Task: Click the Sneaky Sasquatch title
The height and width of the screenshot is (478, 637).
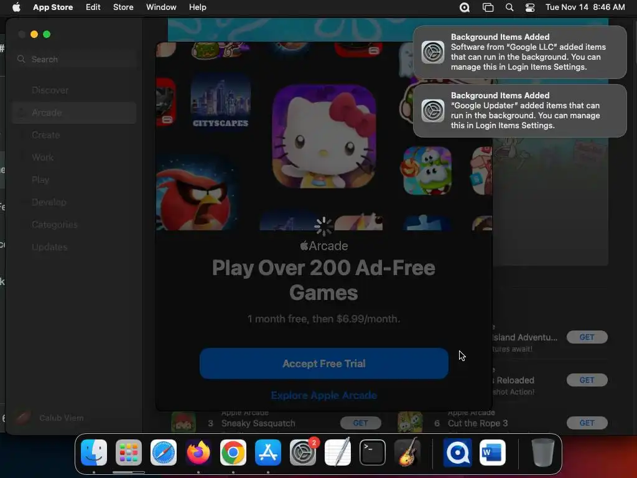Action: pos(258,423)
